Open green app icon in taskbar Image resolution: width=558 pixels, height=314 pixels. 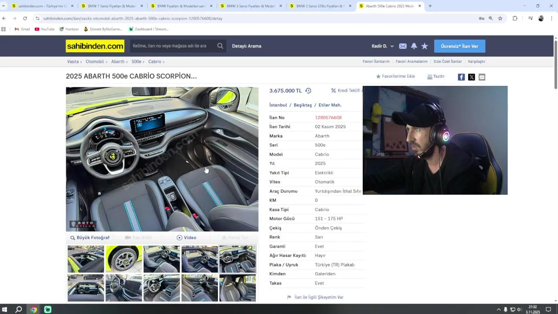48,310
